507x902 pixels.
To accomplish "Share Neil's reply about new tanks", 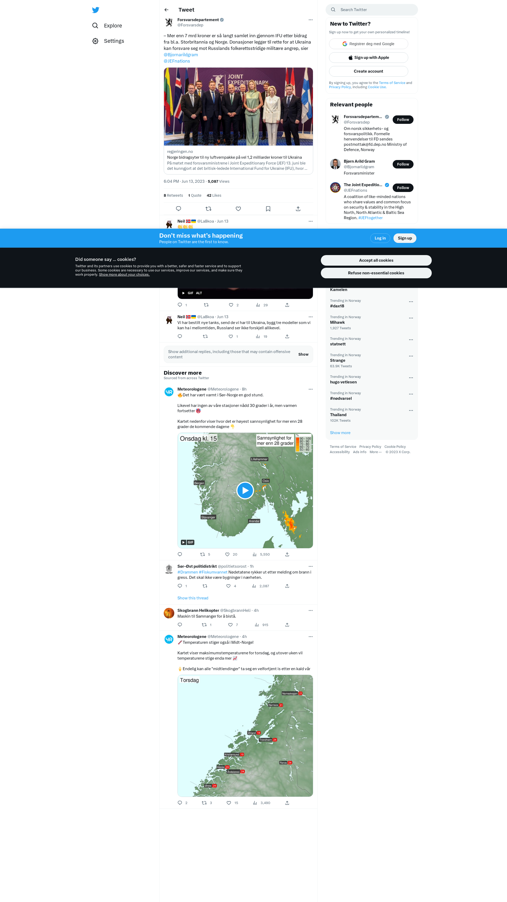I will click(x=287, y=336).
